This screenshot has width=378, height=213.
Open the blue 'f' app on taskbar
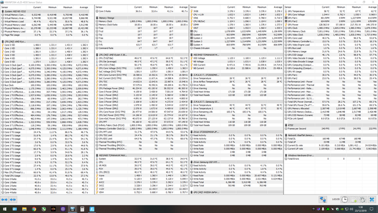coord(92,209)
